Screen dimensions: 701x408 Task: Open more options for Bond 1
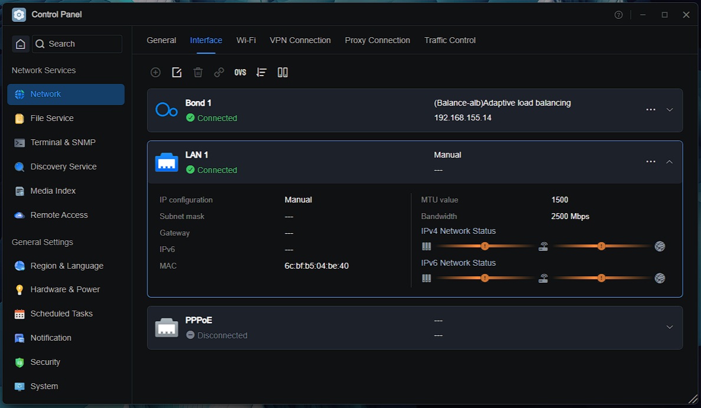[x=650, y=110]
